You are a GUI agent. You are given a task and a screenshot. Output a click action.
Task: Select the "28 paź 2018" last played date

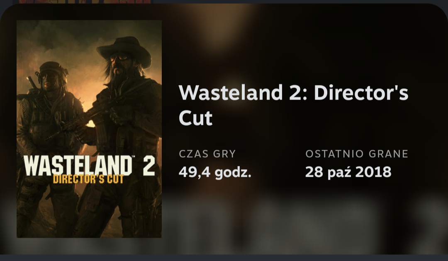348,172
